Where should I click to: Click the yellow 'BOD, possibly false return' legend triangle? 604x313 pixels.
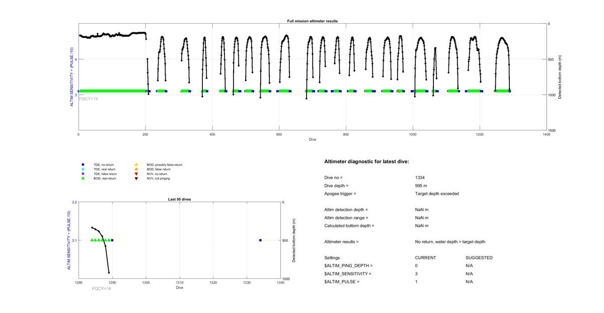[136, 165]
